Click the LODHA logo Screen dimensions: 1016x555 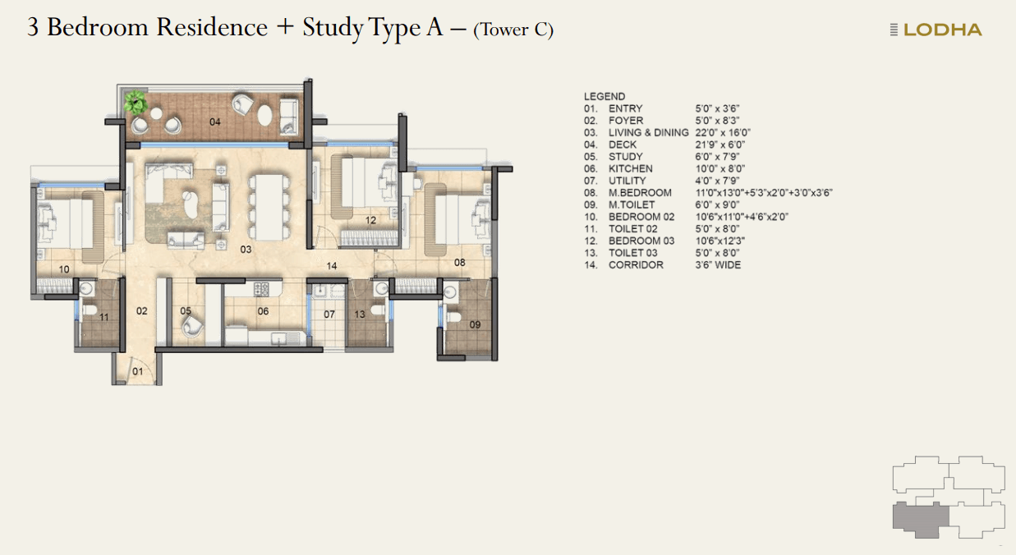point(936,30)
